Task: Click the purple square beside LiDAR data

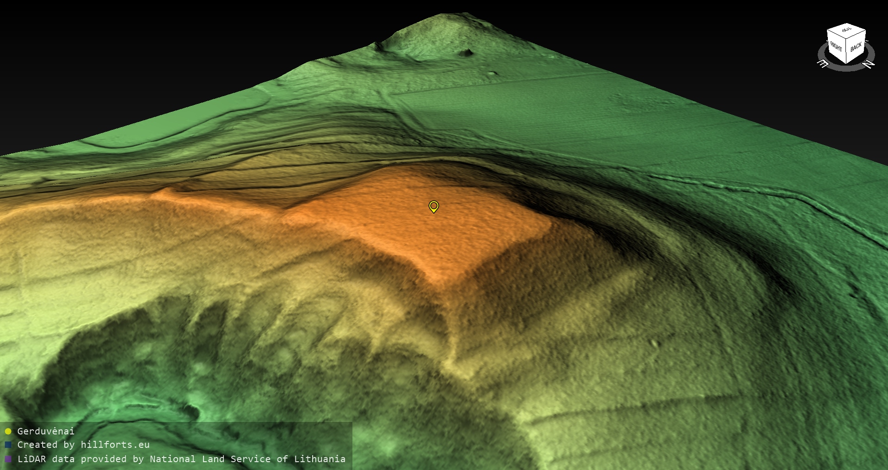Action: pos(8,459)
